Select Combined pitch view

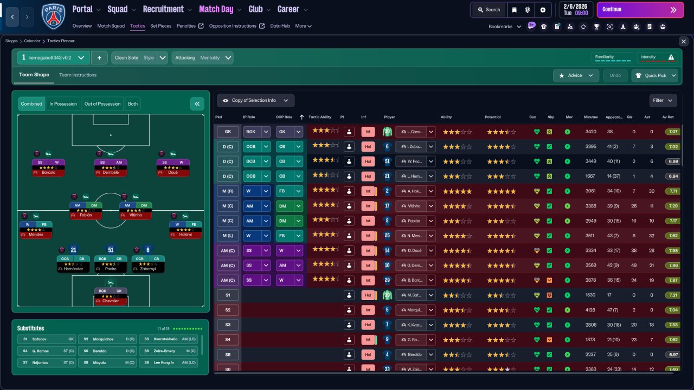pyautogui.click(x=31, y=104)
